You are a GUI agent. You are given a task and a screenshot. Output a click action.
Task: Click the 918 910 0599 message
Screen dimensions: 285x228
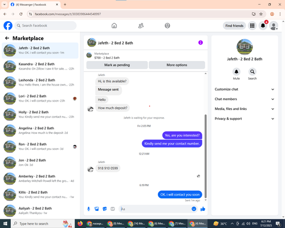point(108,168)
